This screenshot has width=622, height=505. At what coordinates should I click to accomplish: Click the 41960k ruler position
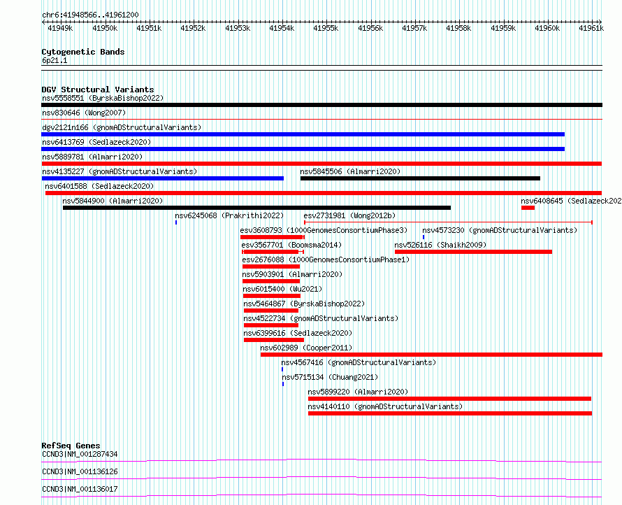(x=547, y=28)
